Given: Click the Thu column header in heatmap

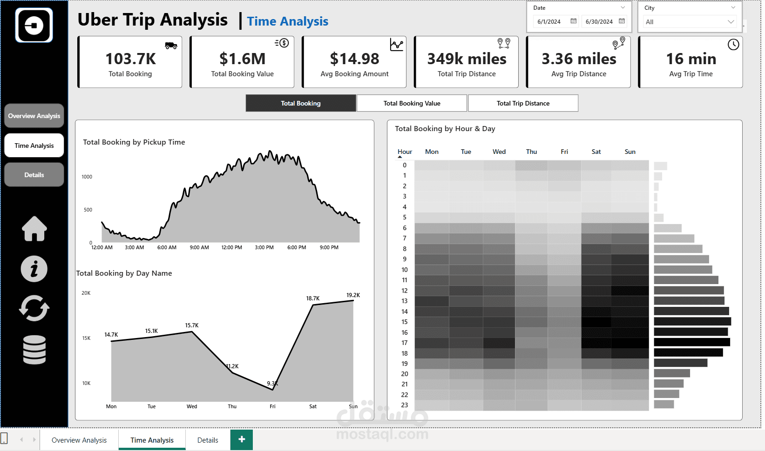Looking at the screenshot, I should [x=532, y=152].
